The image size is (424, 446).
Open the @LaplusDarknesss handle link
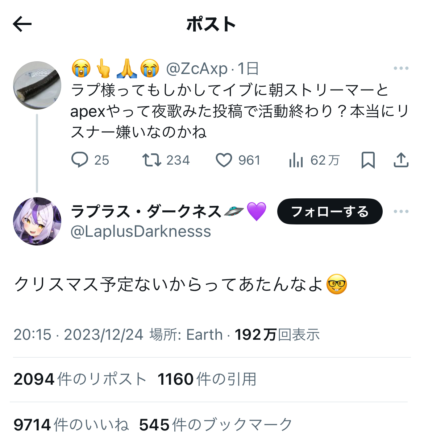[x=141, y=231]
